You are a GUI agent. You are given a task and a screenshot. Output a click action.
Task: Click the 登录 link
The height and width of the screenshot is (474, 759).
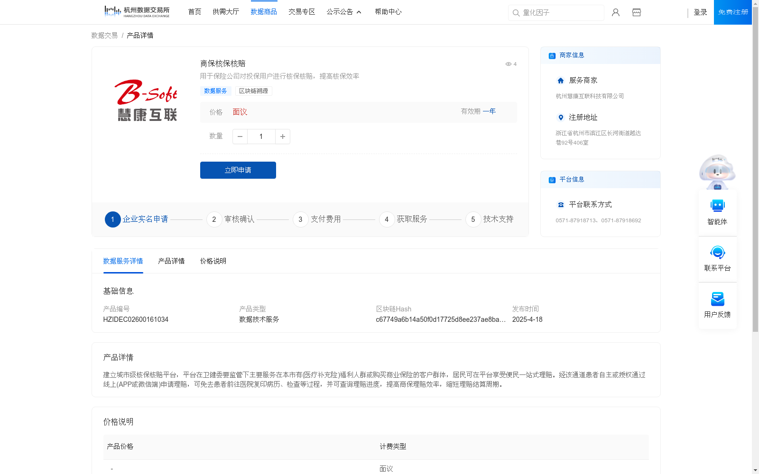click(x=700, y=12)
